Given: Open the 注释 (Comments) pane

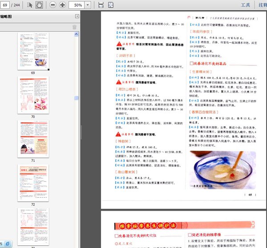Looking at the screenshot, I should (262, 5).
